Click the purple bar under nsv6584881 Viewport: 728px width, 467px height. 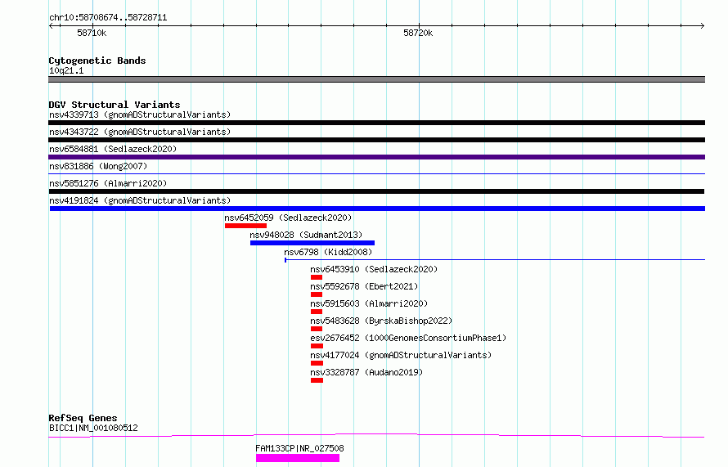[x=376, y=157]
